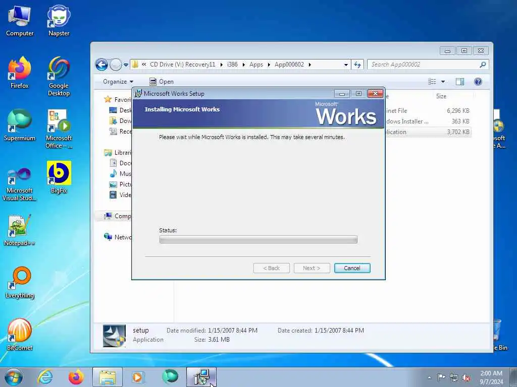Select the 3,702 KB application row
The width and height of the screenshot is (517, 387).
(428, 132)
